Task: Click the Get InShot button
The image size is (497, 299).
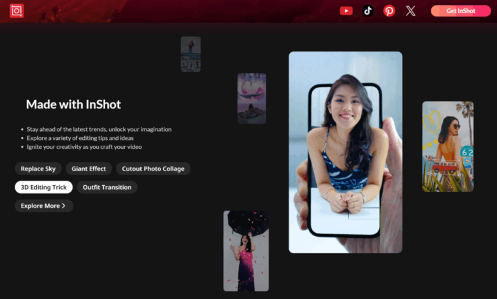Action: (461, 11)
